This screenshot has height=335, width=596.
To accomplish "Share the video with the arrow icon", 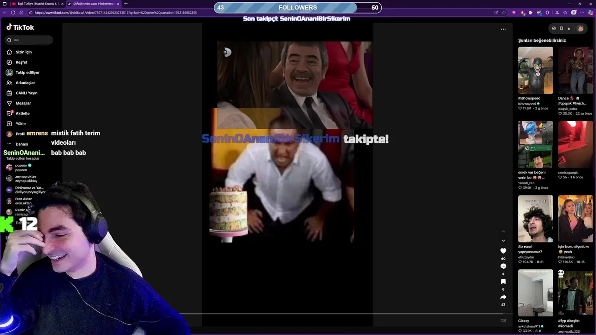I will pos(503,297).
